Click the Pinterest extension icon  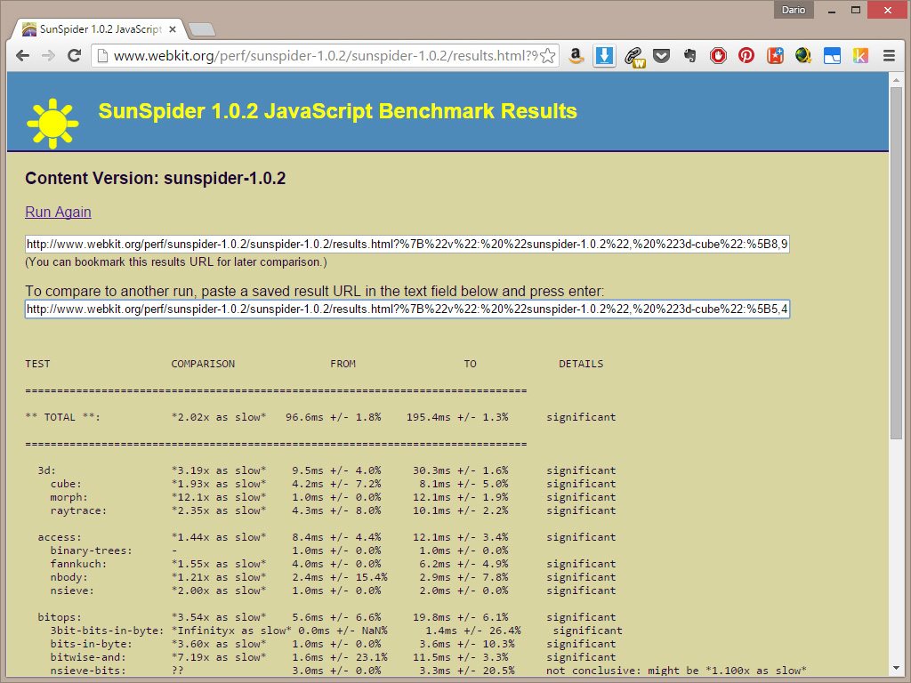click(746, 55)
